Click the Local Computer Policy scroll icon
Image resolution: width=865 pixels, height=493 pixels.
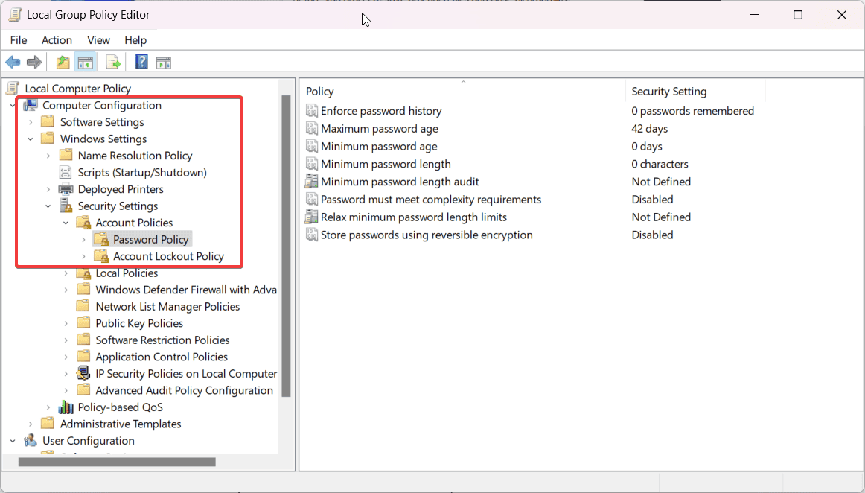coord(14,89)
